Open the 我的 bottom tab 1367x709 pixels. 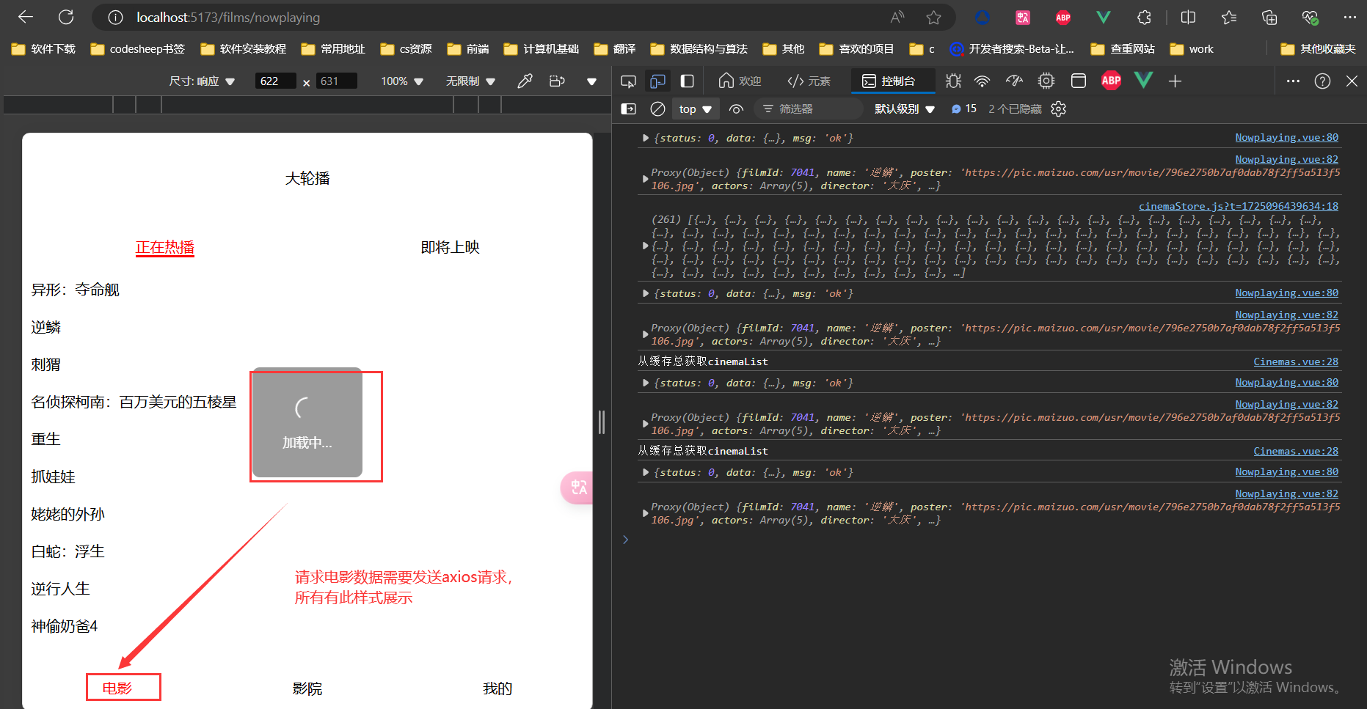click(497, 688)
